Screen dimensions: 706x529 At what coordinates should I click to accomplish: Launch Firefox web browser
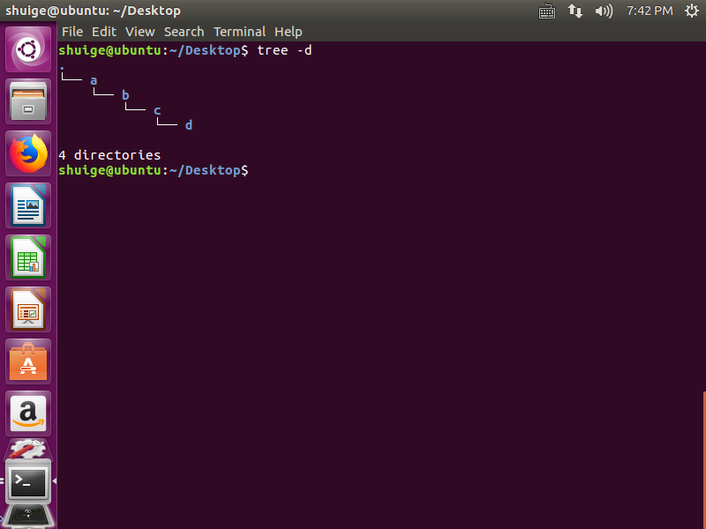pos(28,153)
